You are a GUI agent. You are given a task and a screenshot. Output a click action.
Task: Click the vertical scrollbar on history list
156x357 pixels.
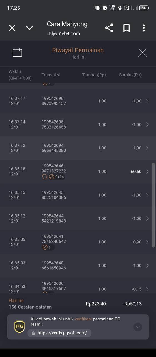click(153, 205)
